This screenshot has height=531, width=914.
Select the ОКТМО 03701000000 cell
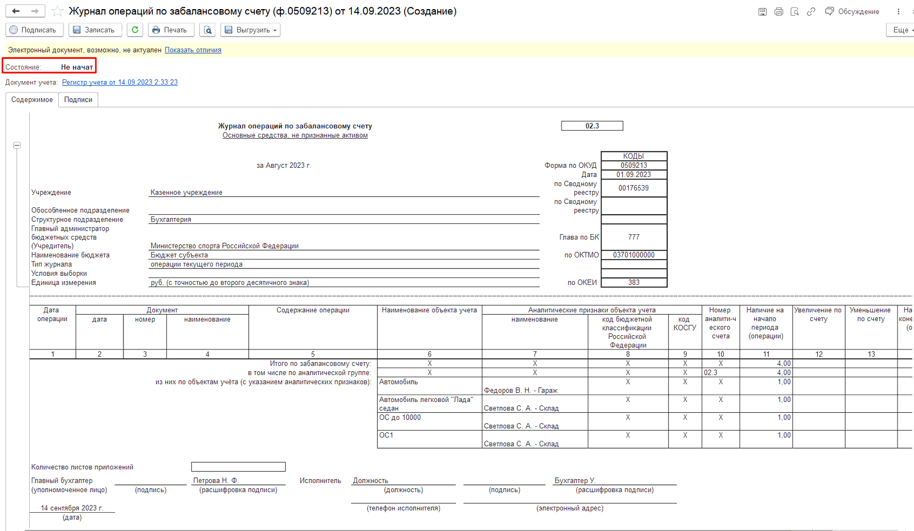(x=634, y=255)
